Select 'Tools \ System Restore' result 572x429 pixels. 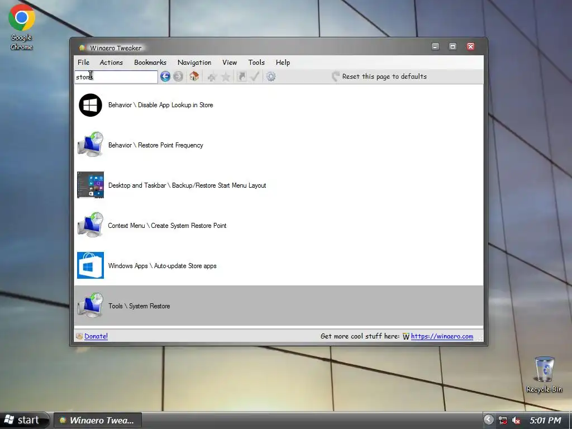point(279,306)
